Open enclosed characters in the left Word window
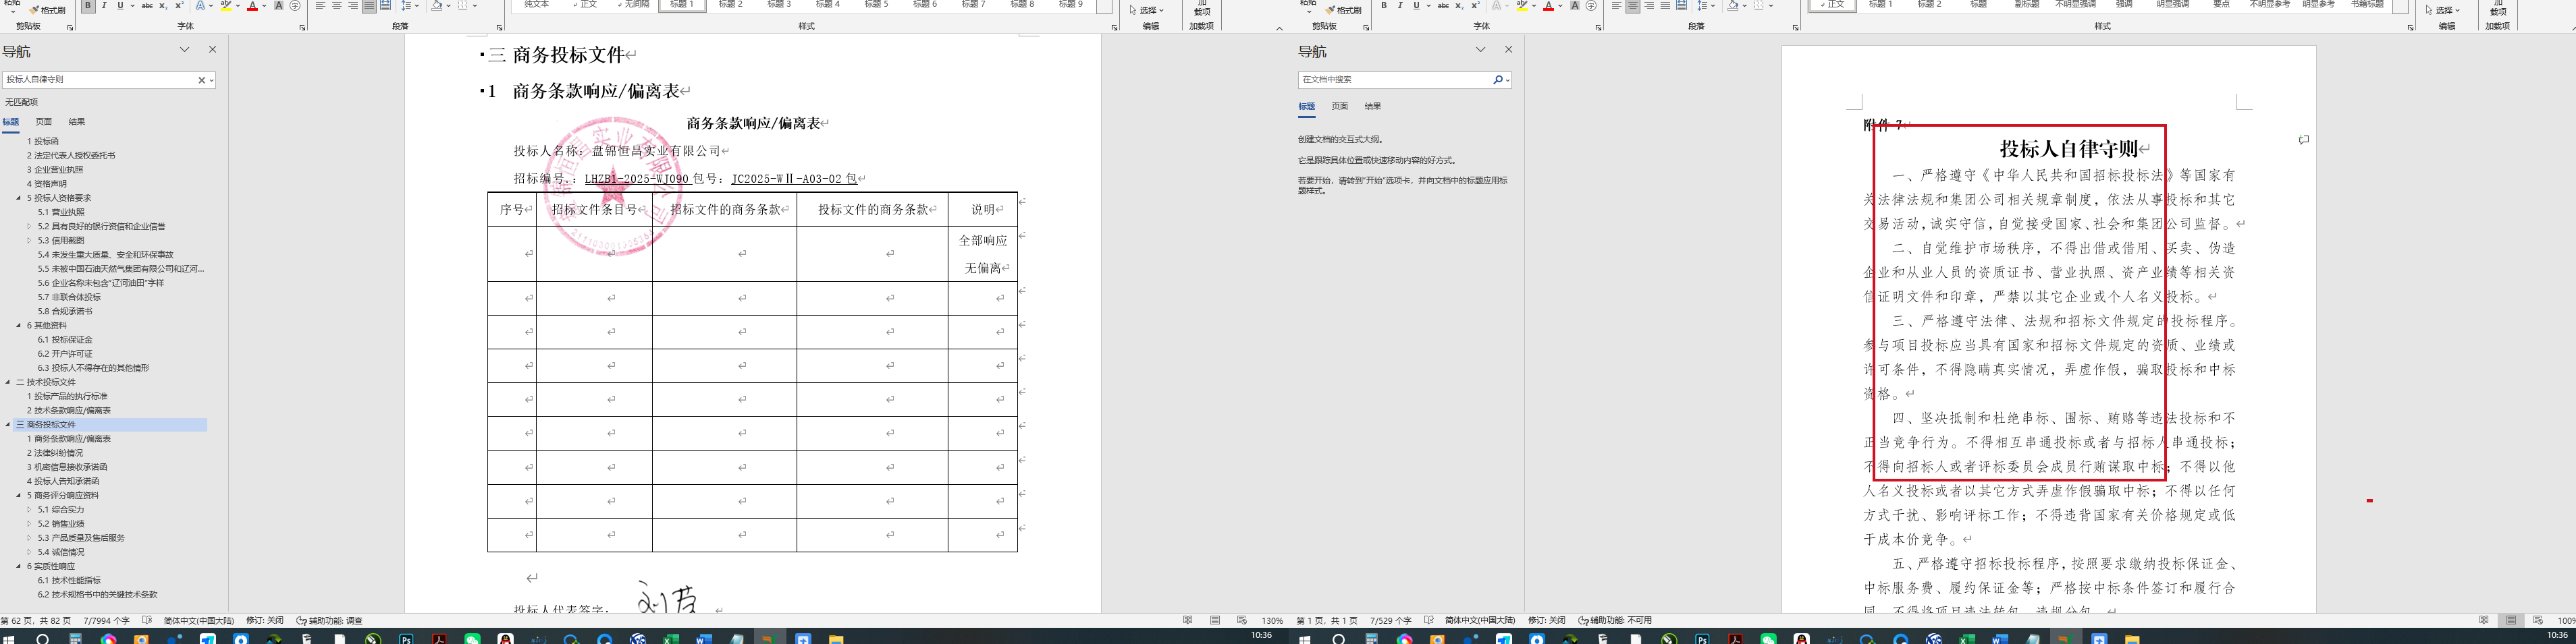Screen dimensions: 2576x644 (x=295, y=6)
